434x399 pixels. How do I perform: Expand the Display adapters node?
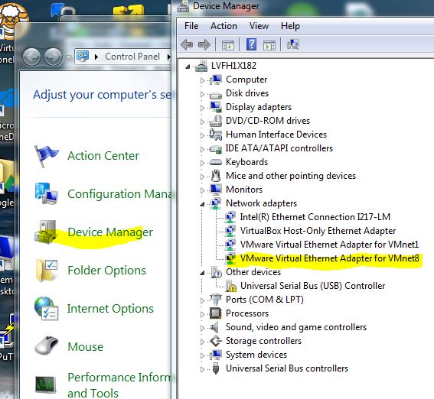pos(202,108)
